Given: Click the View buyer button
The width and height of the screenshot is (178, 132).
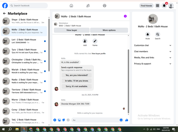Looking at the screenshot, I should point(72,30).
